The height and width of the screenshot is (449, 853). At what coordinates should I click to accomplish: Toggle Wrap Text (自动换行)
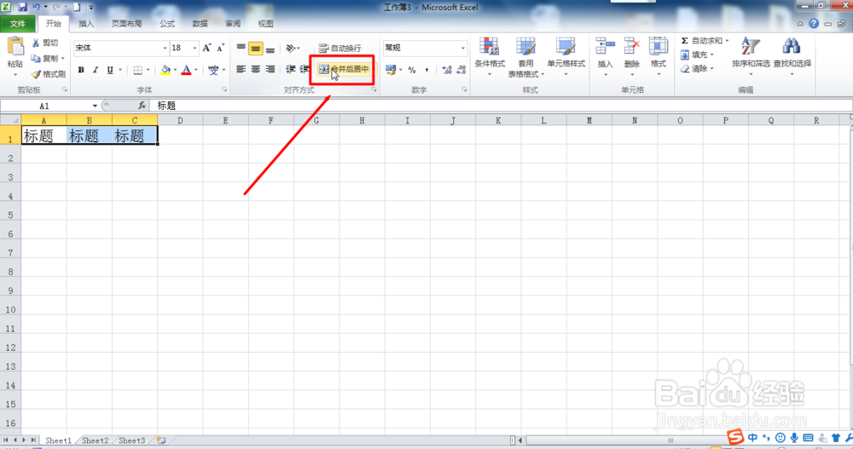pos(340,49)
